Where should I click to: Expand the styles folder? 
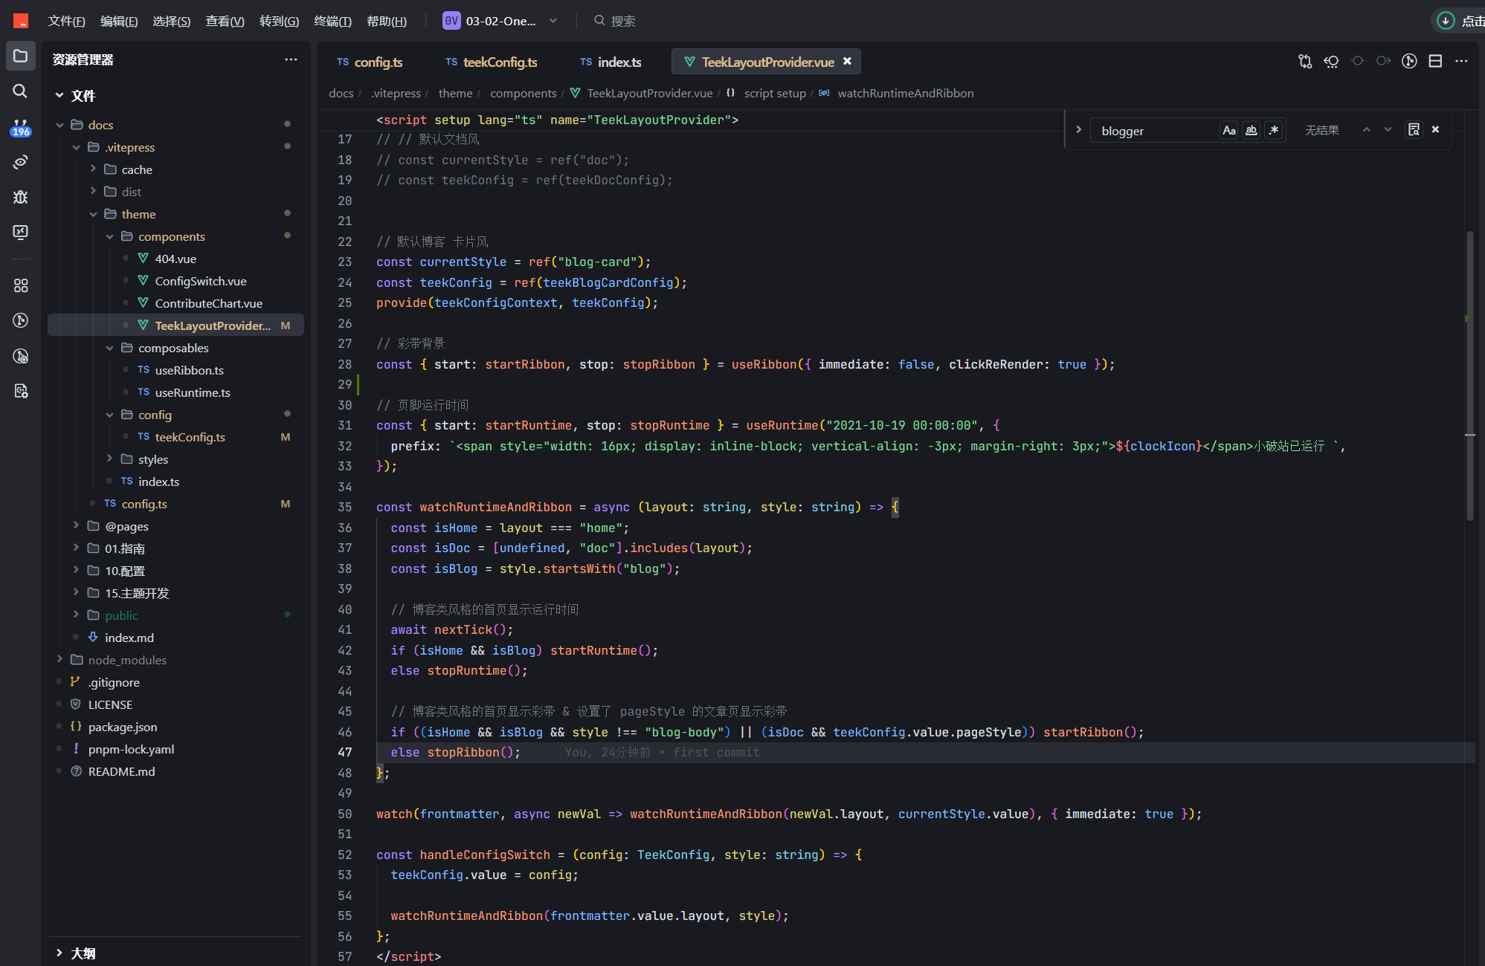[x=109, y=459]
